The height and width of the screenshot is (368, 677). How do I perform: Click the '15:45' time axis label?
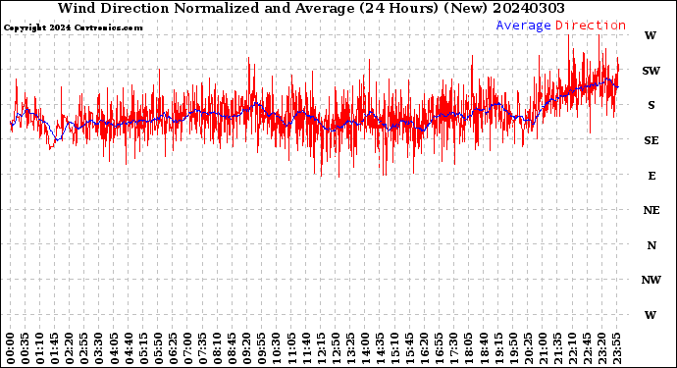pos(410,348)
